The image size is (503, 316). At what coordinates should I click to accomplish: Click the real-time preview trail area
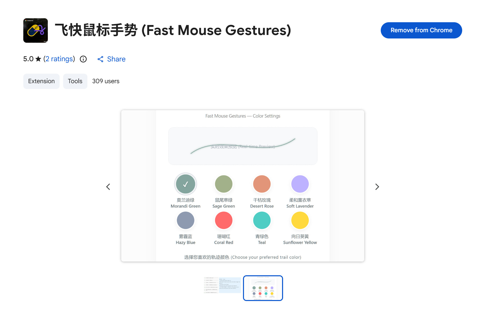coord(243,146)
